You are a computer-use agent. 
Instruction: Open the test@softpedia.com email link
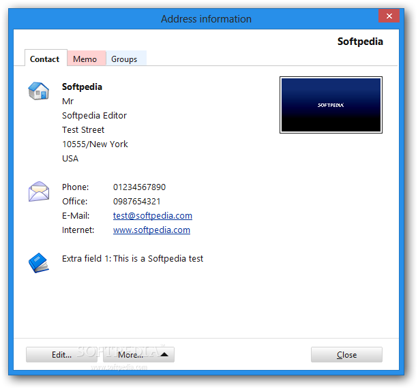(x=153, y=216)
